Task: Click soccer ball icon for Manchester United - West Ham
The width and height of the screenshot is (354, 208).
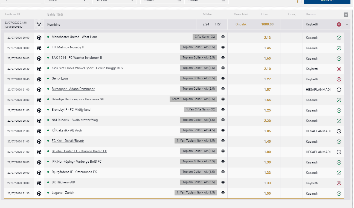Action: 39,38
